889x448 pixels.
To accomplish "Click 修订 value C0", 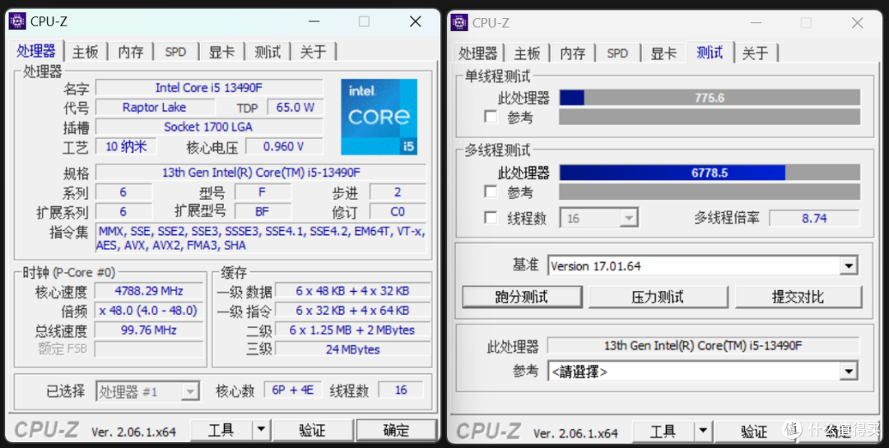I will click(x=398, y=211).
